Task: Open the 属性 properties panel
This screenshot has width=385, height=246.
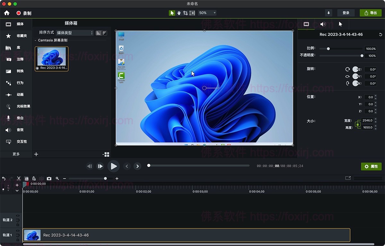Action: (371, 166)
